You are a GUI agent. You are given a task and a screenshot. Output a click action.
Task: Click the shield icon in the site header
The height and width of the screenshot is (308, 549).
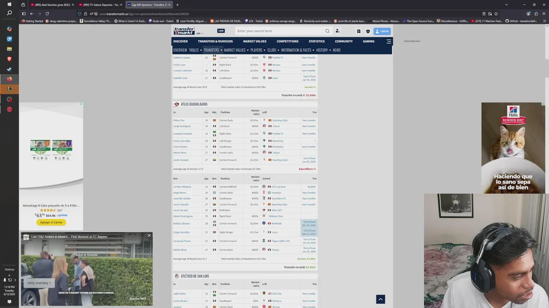tap(368, 31)
